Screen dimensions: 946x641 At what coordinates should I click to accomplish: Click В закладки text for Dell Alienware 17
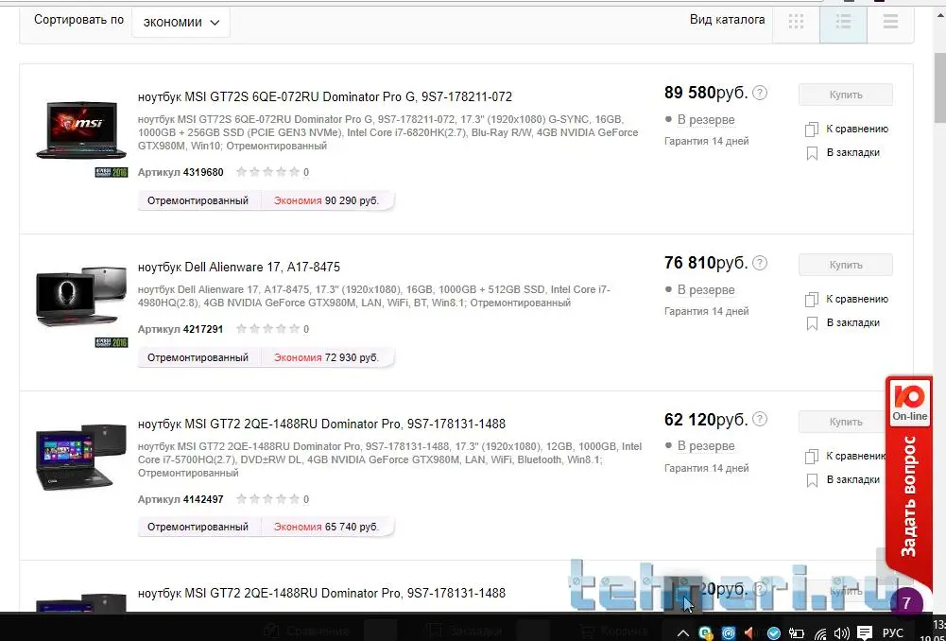pyautogui.click(x=853, y=323)
